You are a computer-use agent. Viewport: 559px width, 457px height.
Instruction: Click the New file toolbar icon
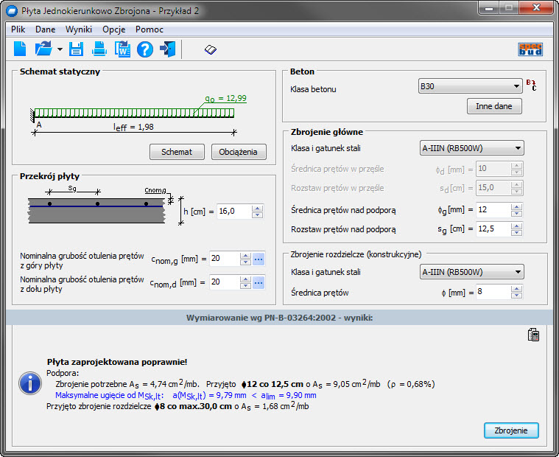[20, 50]
